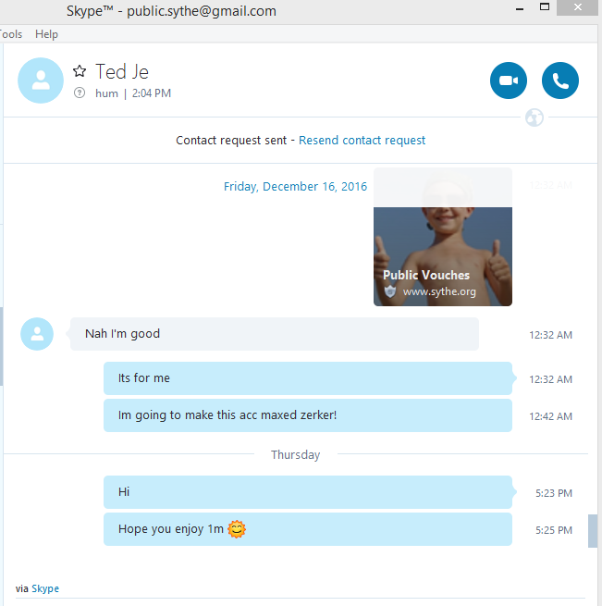The height and width of the screenshot is (606, 602).
Task: Click the Ted Je contact name
Action: (x=122, y=72)
